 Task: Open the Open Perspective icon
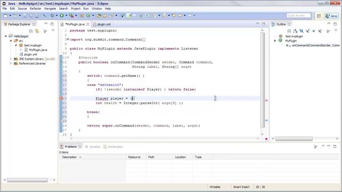point(319,15)
